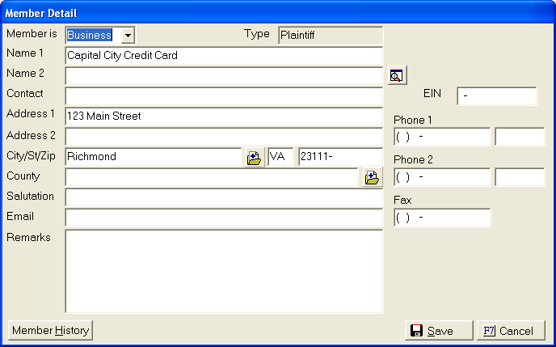This screenshot has height=347, width=556.
Task: Click into the Name 1 field
Action: pos(223,56)
